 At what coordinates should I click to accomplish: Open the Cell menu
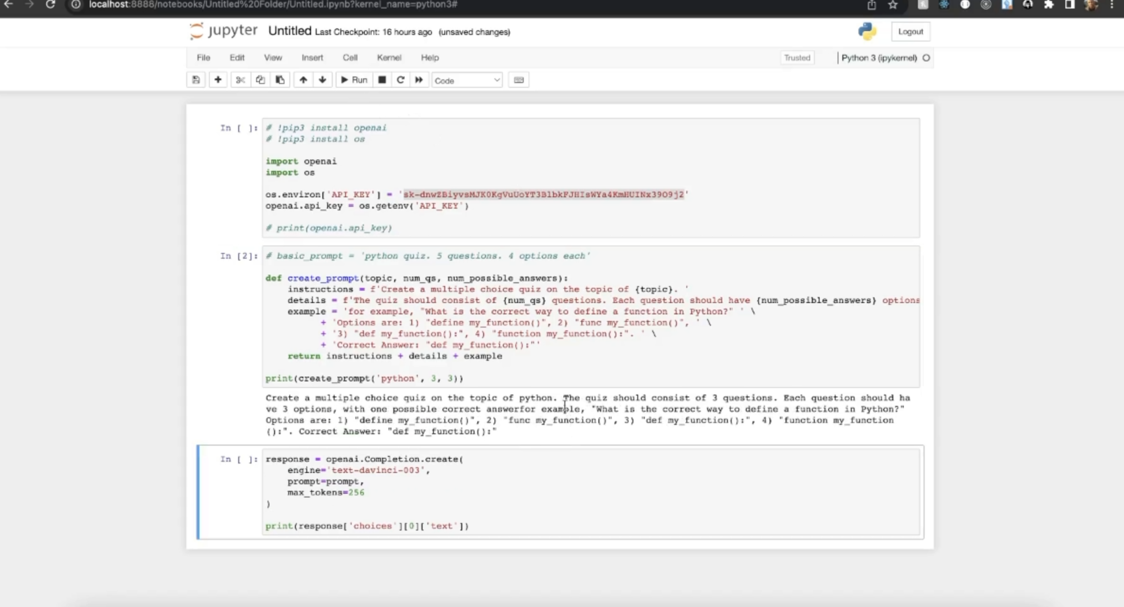pyautogui.click(x=350, y=58)
